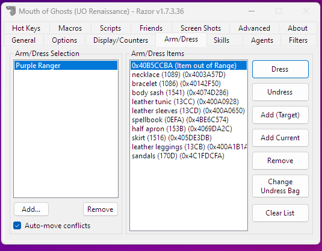This screenshot has height=251, width=322.
Task: Click the Undress button
Action: click(280, 92)
